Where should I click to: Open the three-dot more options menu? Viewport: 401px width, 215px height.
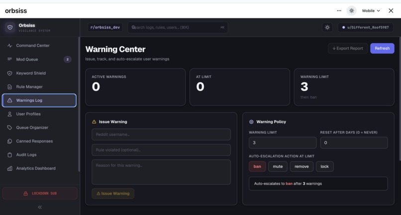[x=339, y=11]
